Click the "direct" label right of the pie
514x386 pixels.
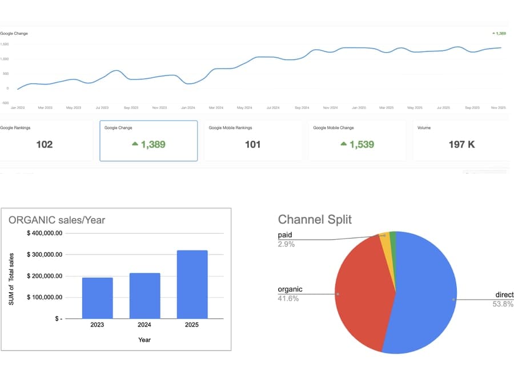click(504, 295)
